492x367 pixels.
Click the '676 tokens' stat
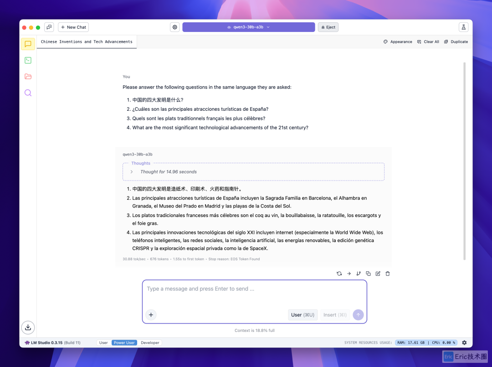159,259
